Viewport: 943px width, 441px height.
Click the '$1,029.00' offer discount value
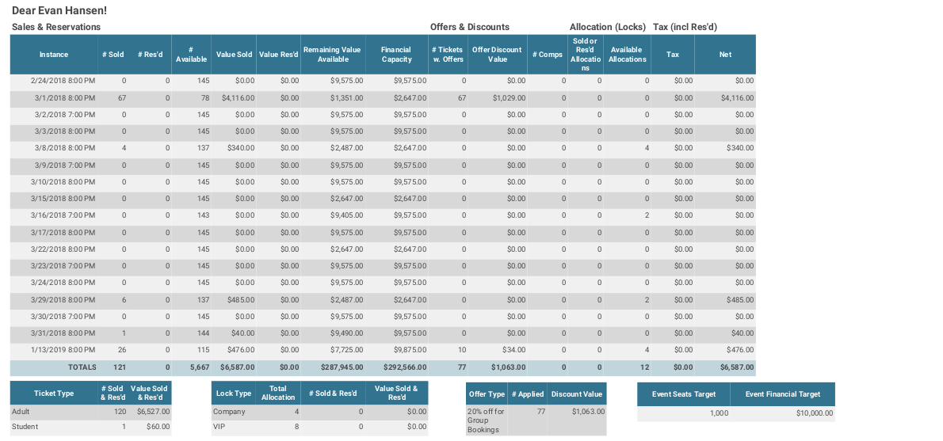coord(509,97)
